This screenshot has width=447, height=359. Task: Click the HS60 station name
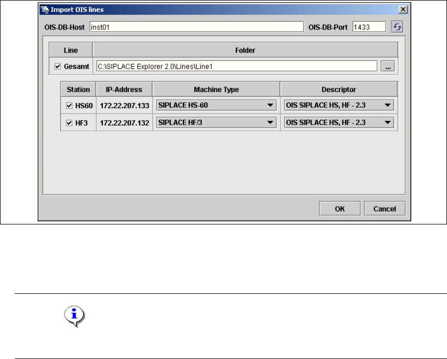tap(84, 106)
